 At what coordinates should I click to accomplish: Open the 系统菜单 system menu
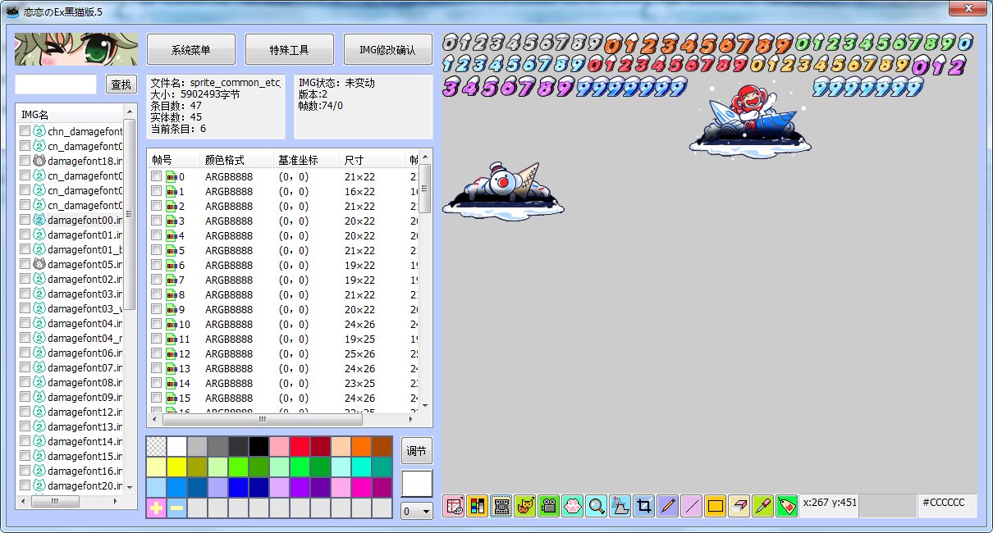pyautogui.click(x=191, y=50)
